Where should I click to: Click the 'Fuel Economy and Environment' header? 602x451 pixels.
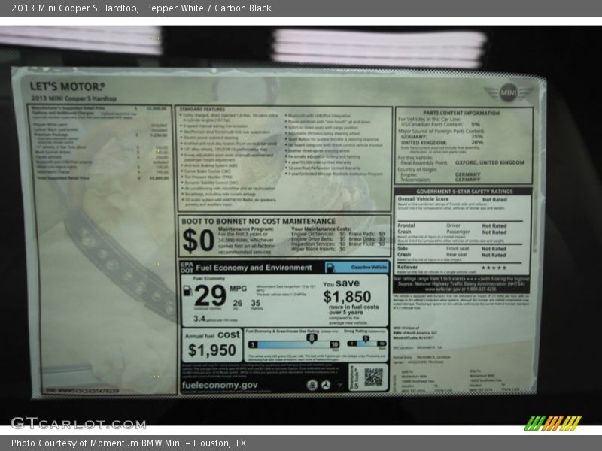point(254,268)
